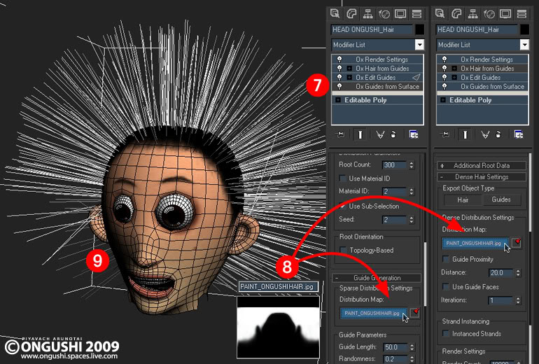Click PAINT_ONGUSHIHAIR.jpg button under Sparse Distribution Settings
Screen dimensions: 539x364
(374, 313)
